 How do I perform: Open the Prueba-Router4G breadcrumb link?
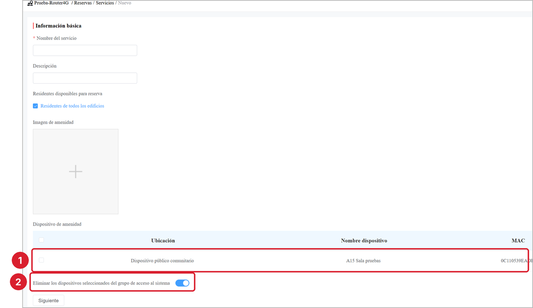point(52,3)
